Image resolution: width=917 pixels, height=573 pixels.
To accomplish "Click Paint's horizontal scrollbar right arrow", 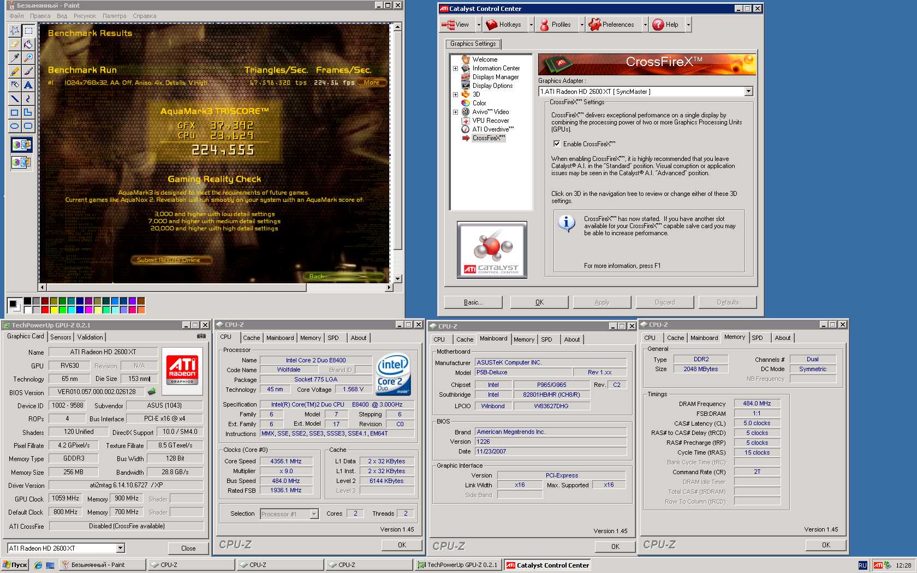I will [x=389, y=287].
